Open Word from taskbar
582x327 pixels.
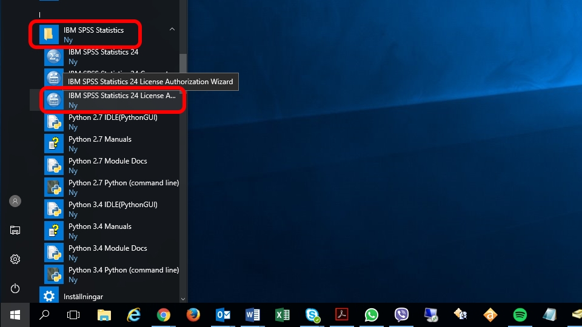pyautogui.click(x=252, y=315)
